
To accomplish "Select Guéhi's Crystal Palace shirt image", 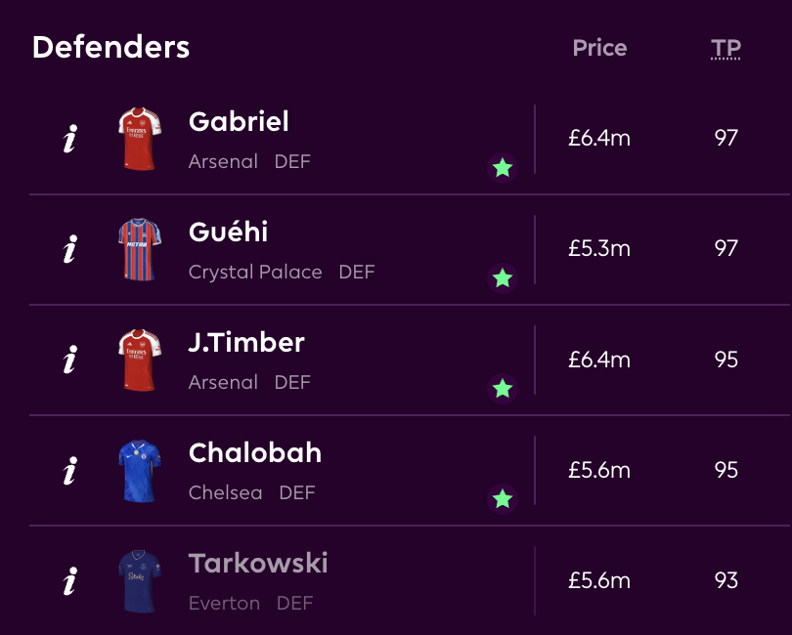I will pyautogui.click(x=140, y=249).
